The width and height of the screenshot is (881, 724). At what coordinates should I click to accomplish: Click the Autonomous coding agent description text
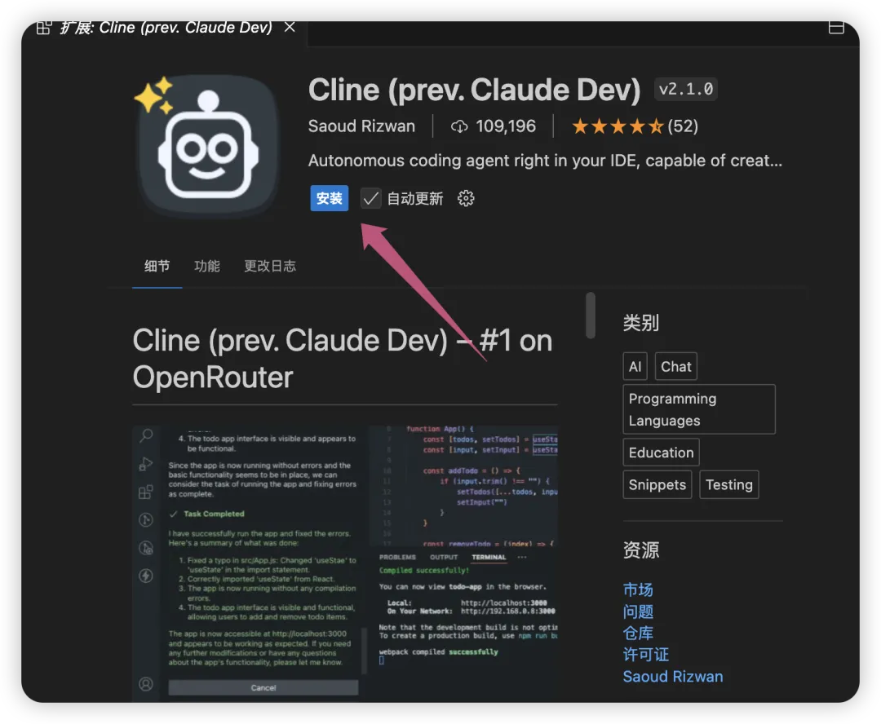pyautogui.click(x=545, y=161)
